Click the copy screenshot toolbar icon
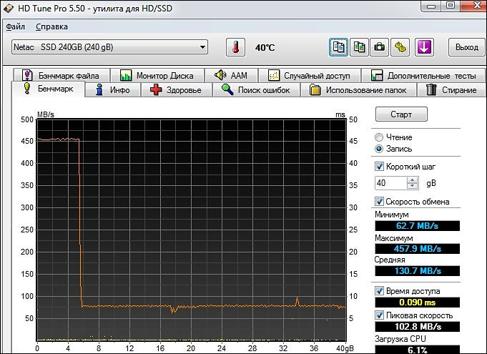The image size is (487, 354). tap(359, 47)
